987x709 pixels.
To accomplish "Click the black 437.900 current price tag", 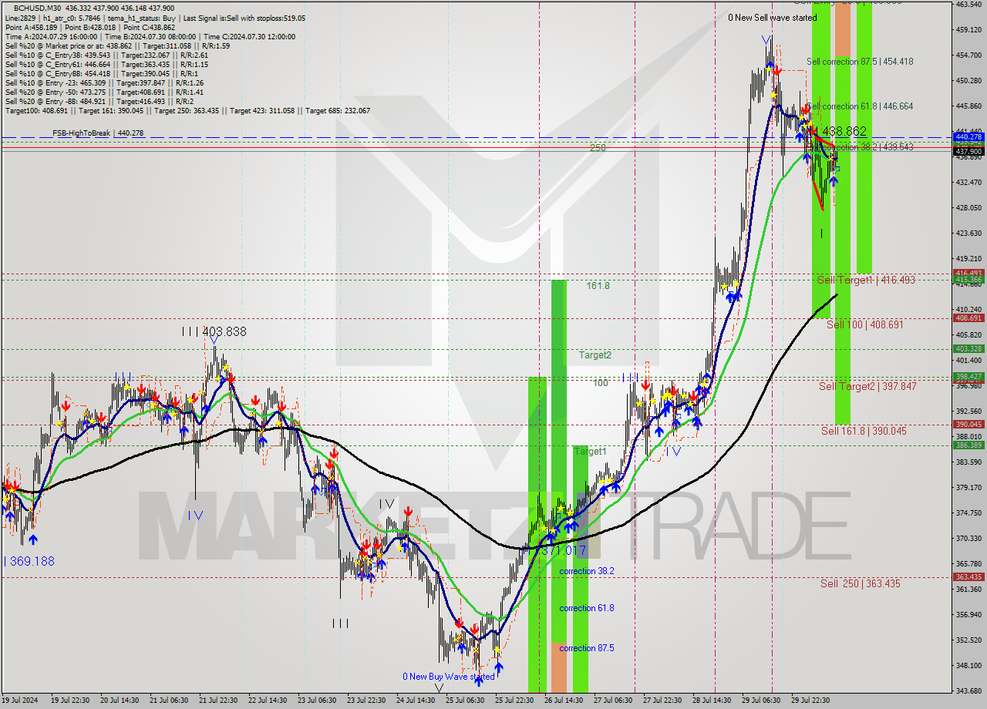I will pos(968,151).
